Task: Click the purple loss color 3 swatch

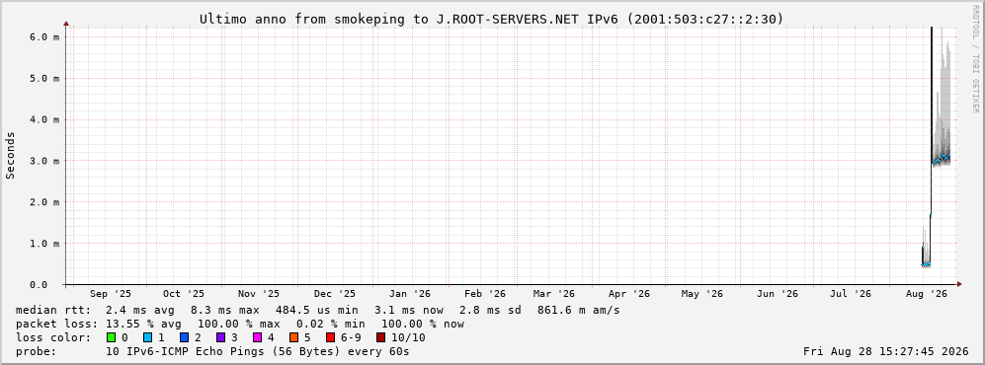Action: (220, 337)
